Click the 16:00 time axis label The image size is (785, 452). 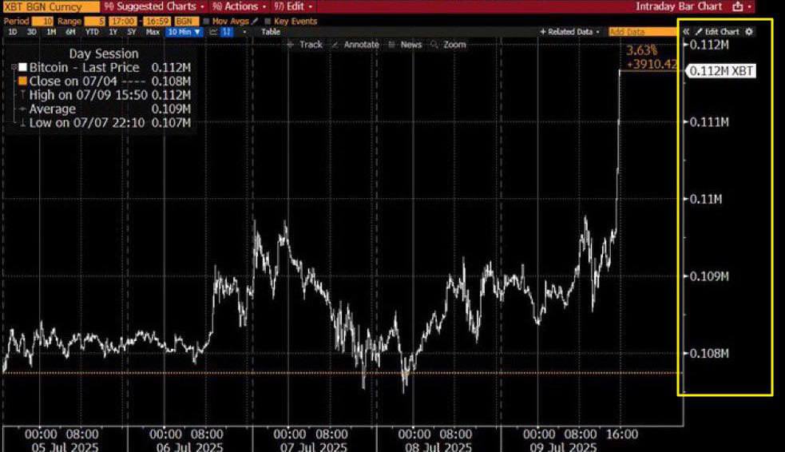pos(622,434)
